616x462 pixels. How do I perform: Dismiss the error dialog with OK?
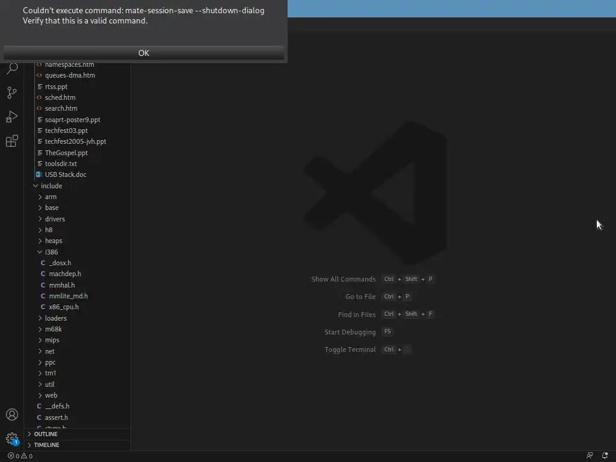tap(144, 53)
